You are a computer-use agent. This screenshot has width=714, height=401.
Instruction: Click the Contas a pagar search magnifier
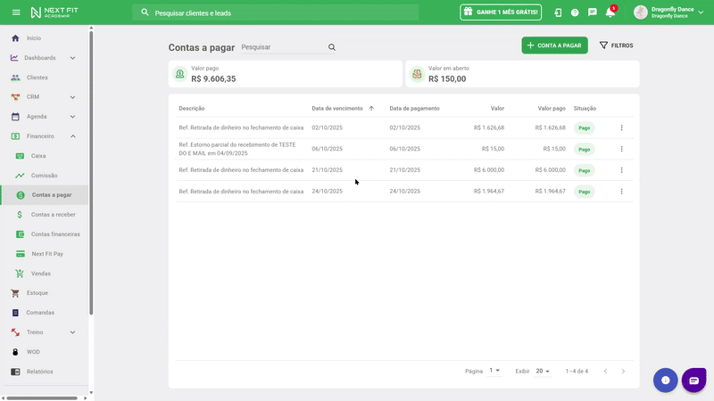[331, 47]
